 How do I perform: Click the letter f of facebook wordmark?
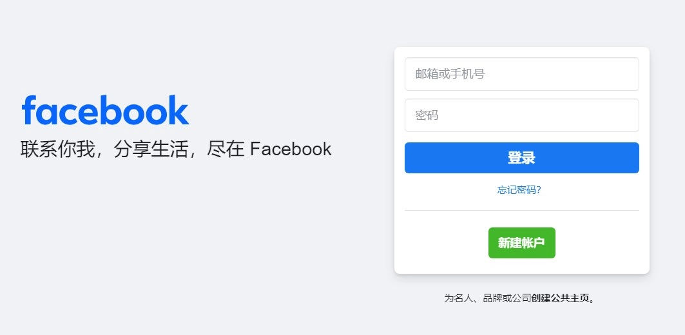tap(28, 110)
